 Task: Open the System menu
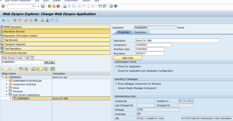(x=86, y=1)
